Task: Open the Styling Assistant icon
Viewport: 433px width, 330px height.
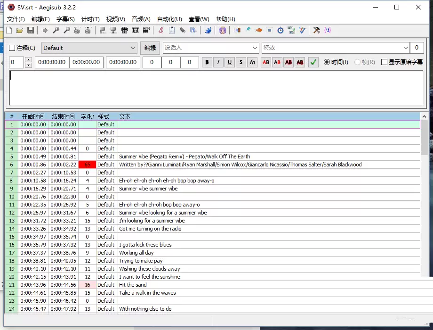Action: tap(248, 30)
